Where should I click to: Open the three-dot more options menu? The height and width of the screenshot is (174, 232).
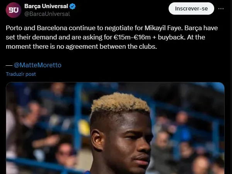(x=221, y=9)
